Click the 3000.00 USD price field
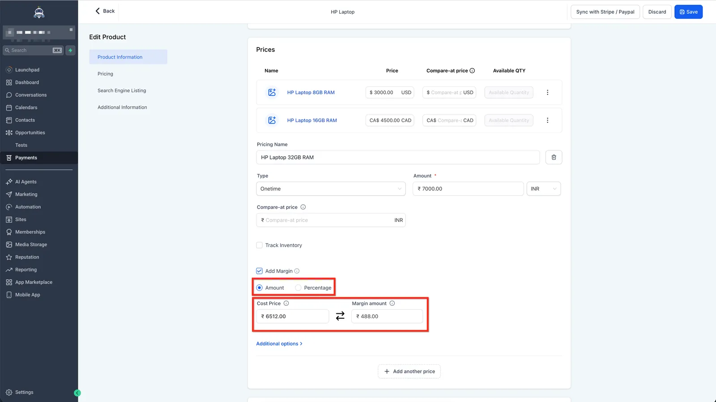The image size is (716, 402). 390,92
